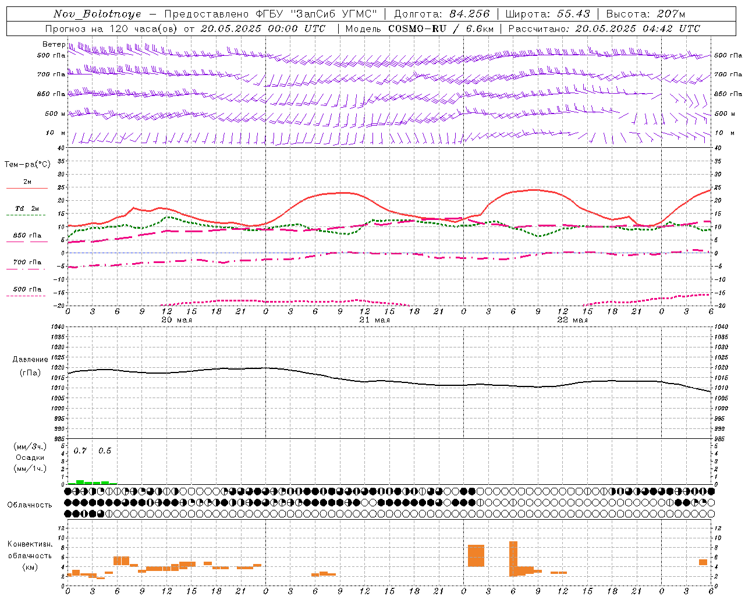Click the 20 мая date label
This screenshot has width=745, height=596.
pos(177,320)
